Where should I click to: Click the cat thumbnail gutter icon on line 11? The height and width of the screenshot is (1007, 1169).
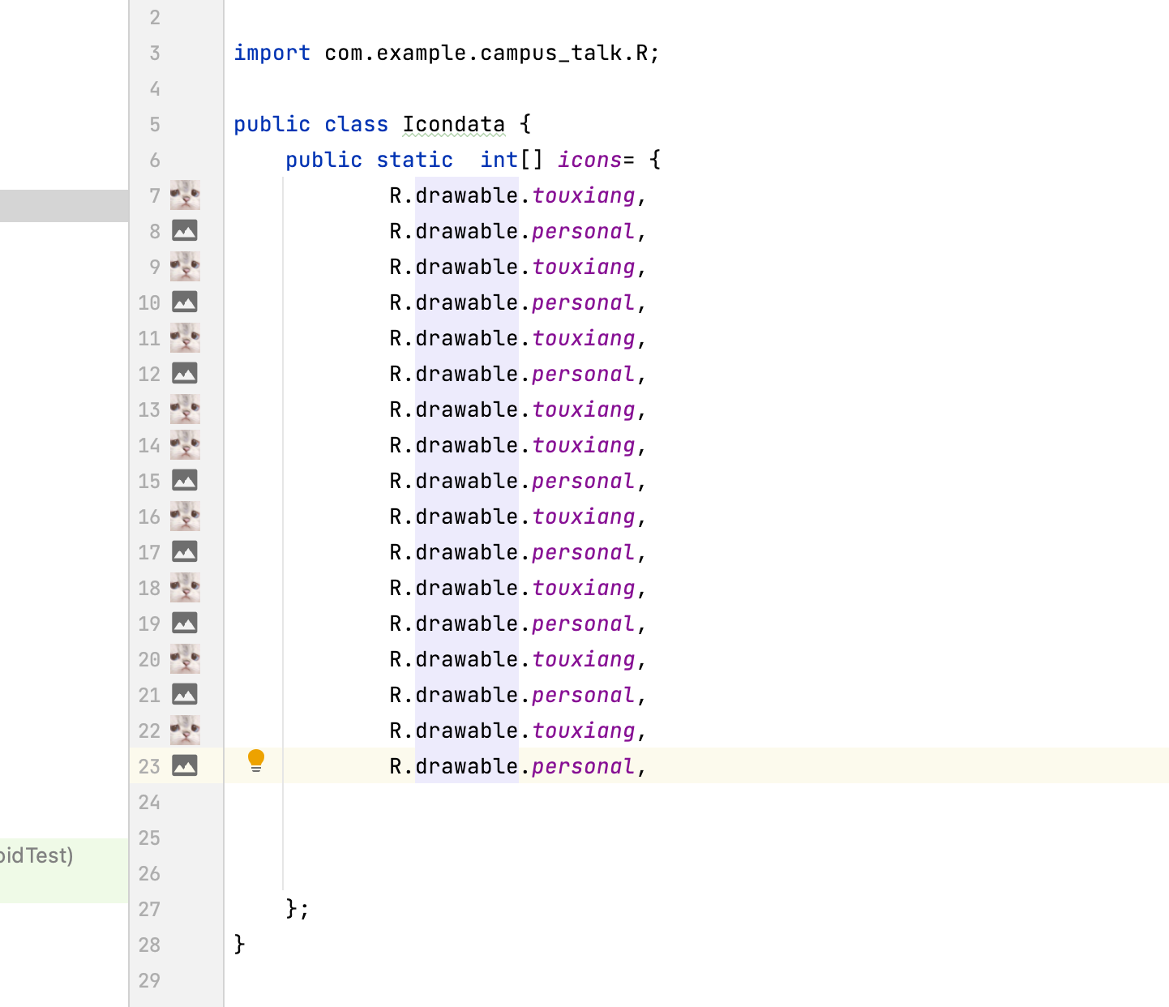(x=185, y=338)
